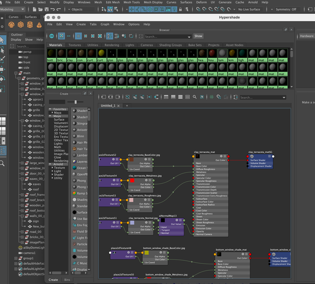The image size is (315, 284).
Task: Select the aiSkyDomeLight in Outliner
Action: [x=34, y=248]
